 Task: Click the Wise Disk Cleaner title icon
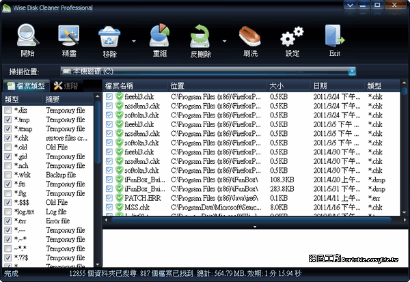point(6,8)
